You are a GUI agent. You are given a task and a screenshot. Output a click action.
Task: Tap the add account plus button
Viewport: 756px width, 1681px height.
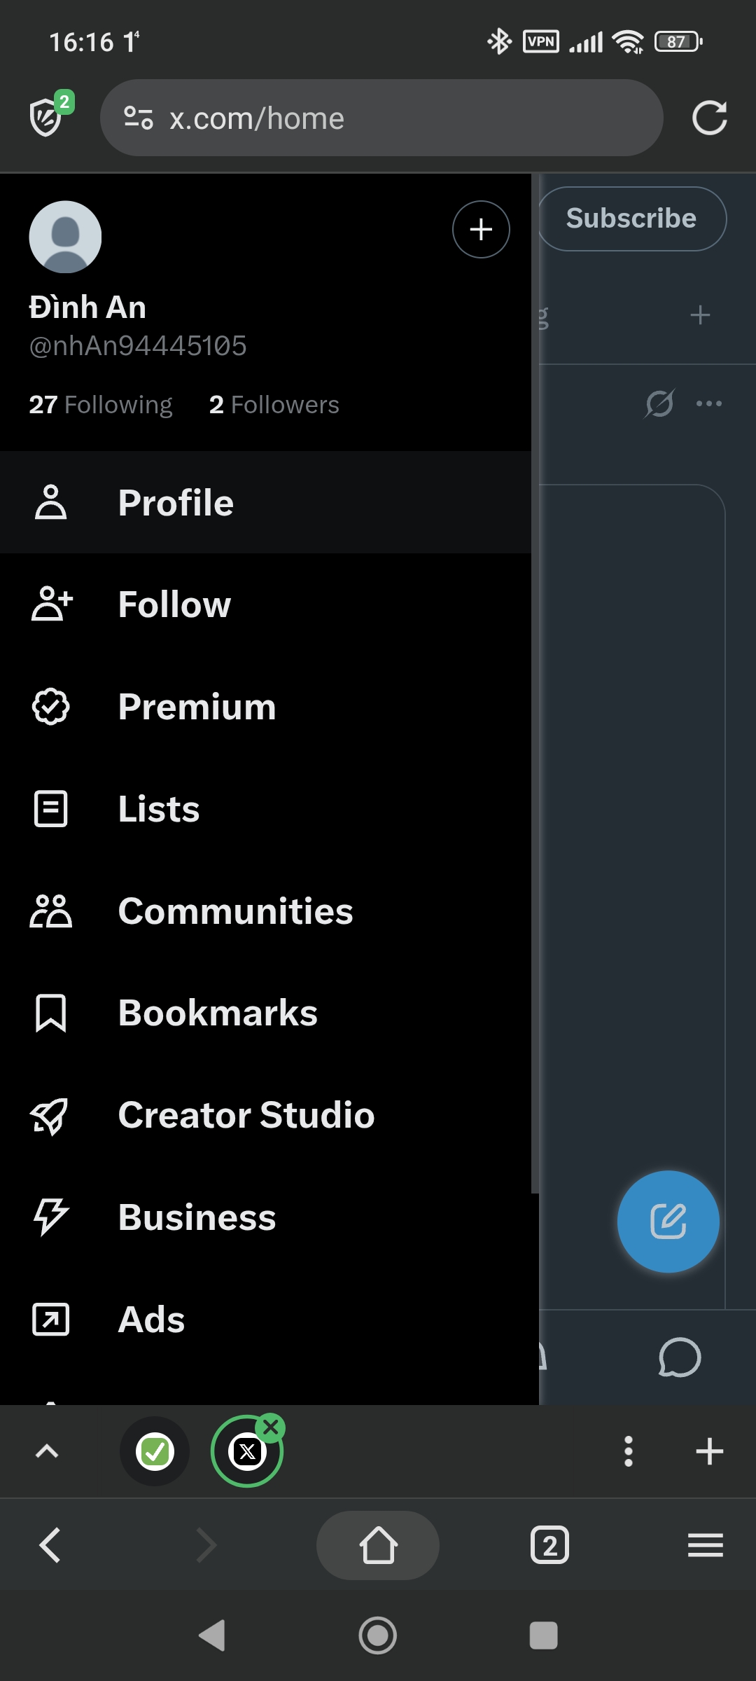pos(481,230)
